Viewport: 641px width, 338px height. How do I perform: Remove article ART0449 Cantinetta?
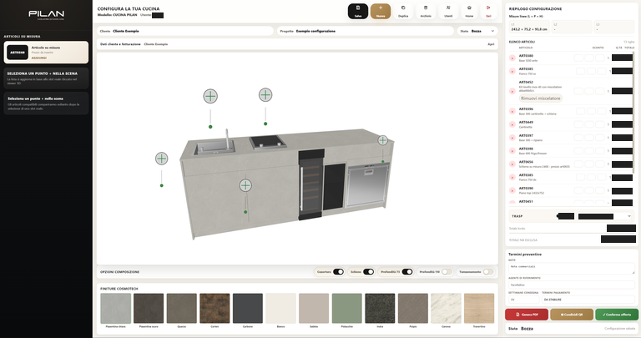(512, 124)
